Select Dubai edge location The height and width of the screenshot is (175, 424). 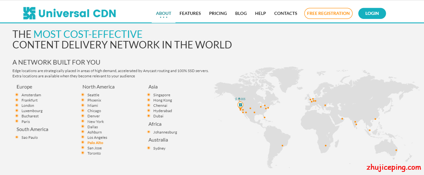click(158, 116)
